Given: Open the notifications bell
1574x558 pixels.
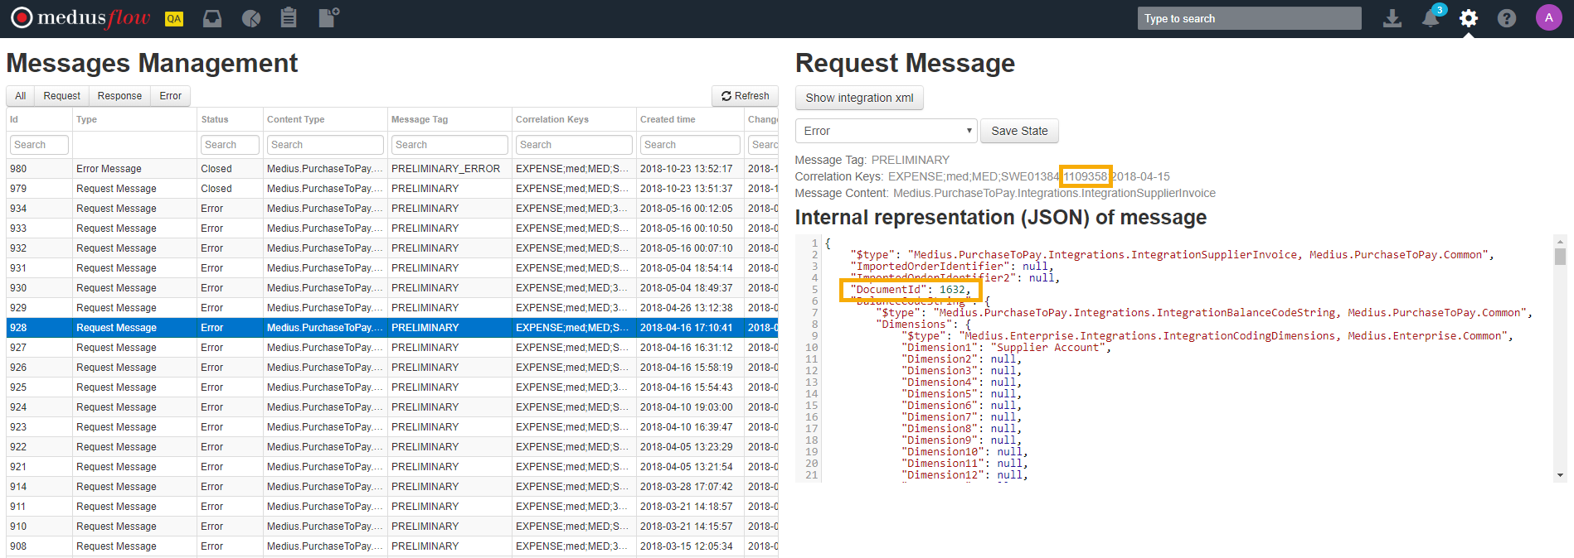Looking at the screenshot, I should (1432, 17).
